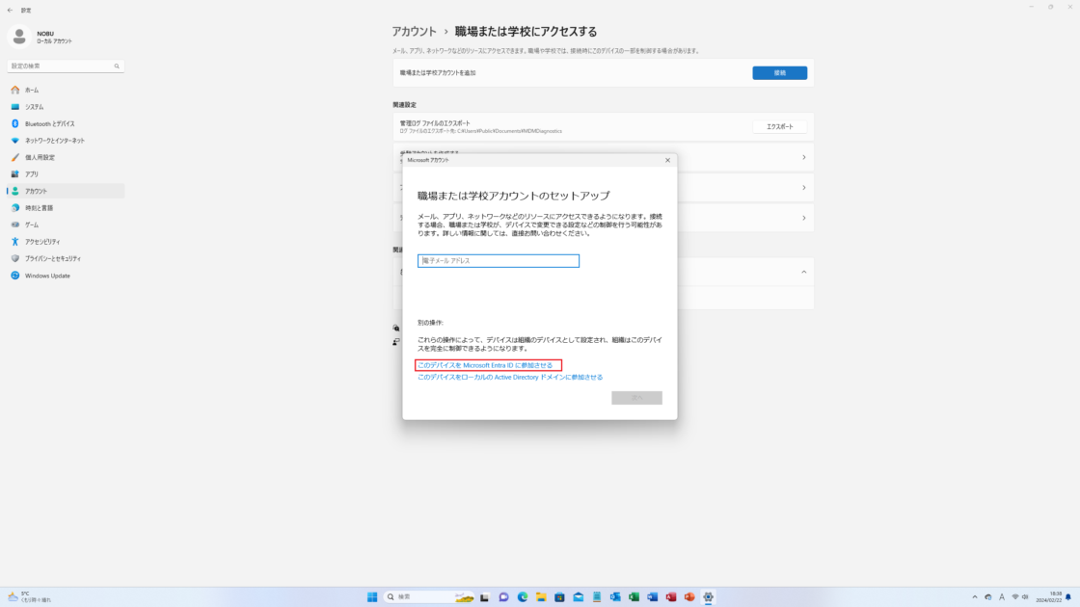Click the Edge update tray icon
1080x607 pixels.
(987, 597)
